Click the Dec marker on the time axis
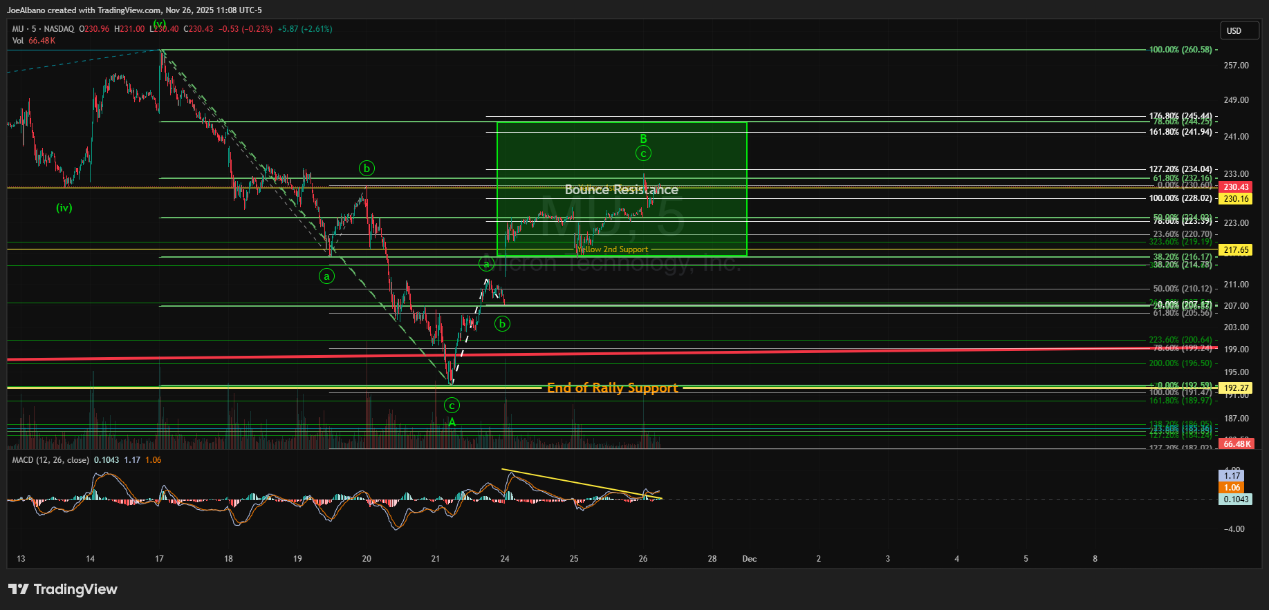The image size is (1269, 610). point(750,559)
